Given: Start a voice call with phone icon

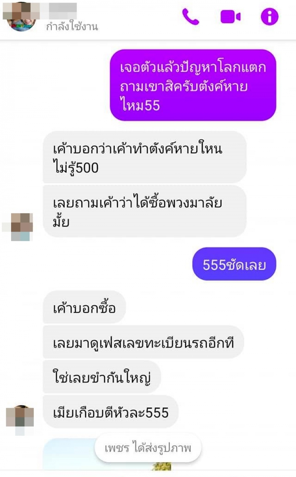Looking at the screenshot, I should click(x=191, y=17).
